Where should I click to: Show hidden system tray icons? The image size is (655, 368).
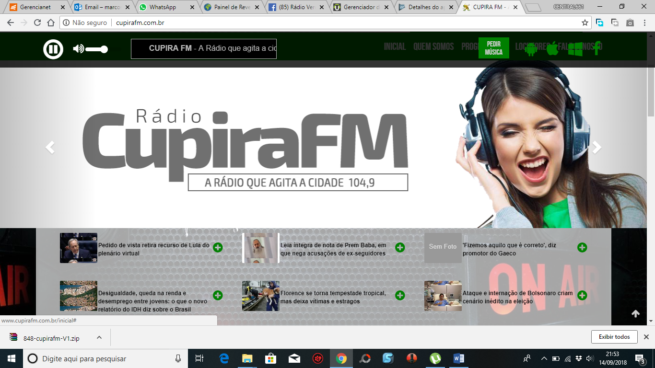coord(544,358)
